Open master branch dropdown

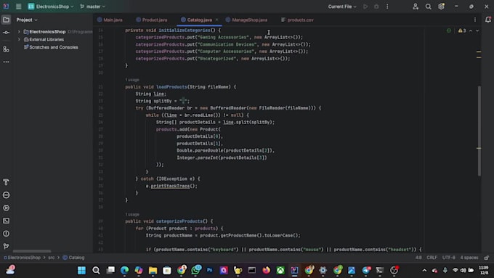pyautogui.click(x=93, y=7)
